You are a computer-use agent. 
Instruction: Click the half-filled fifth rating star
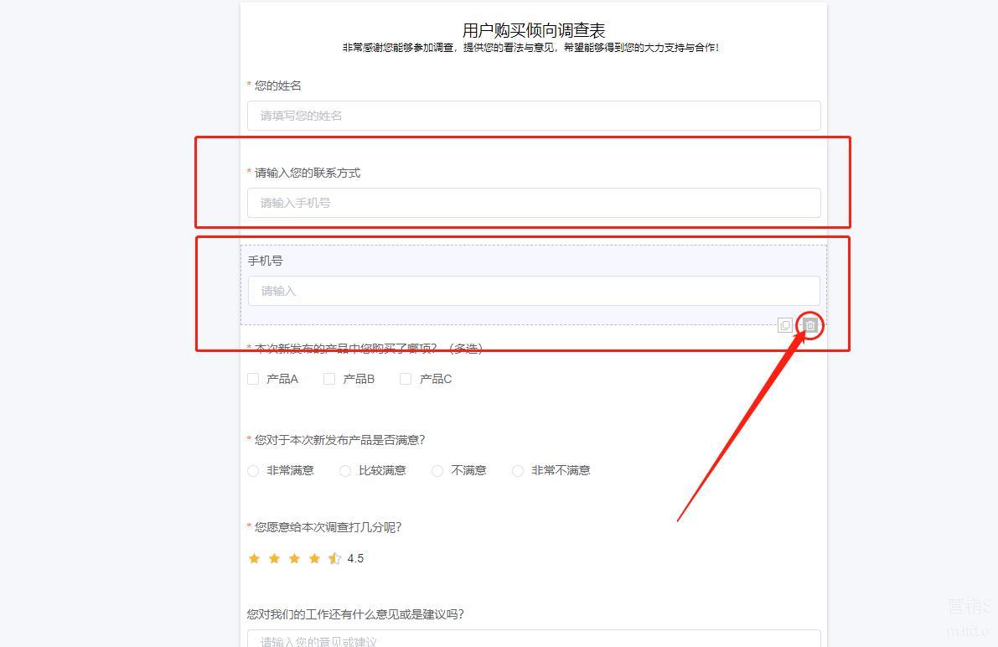tap(334, 558)
